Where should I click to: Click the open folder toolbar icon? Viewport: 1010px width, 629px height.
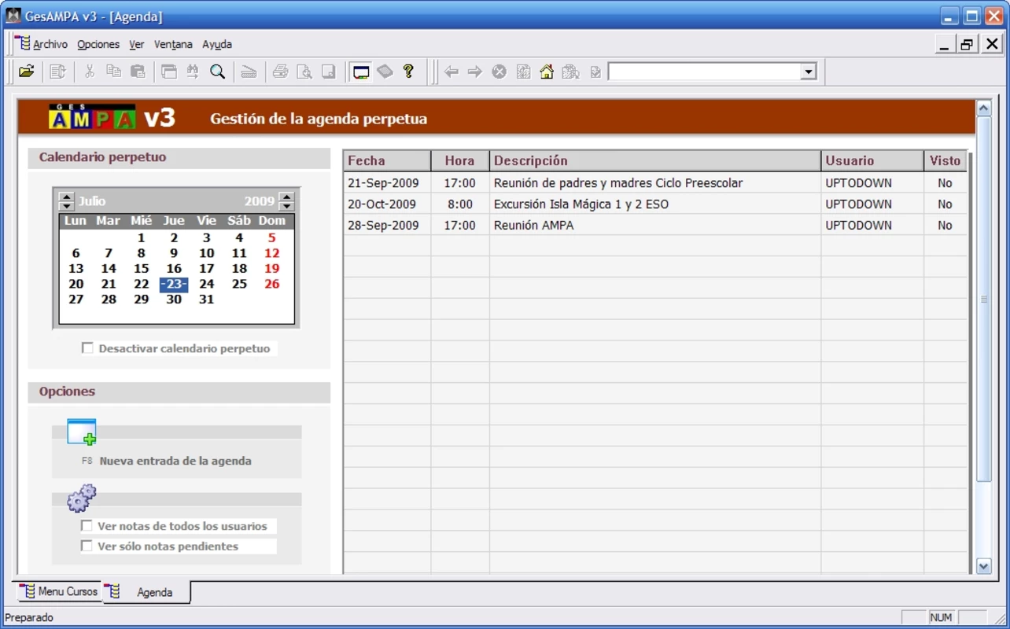point(27,72)
